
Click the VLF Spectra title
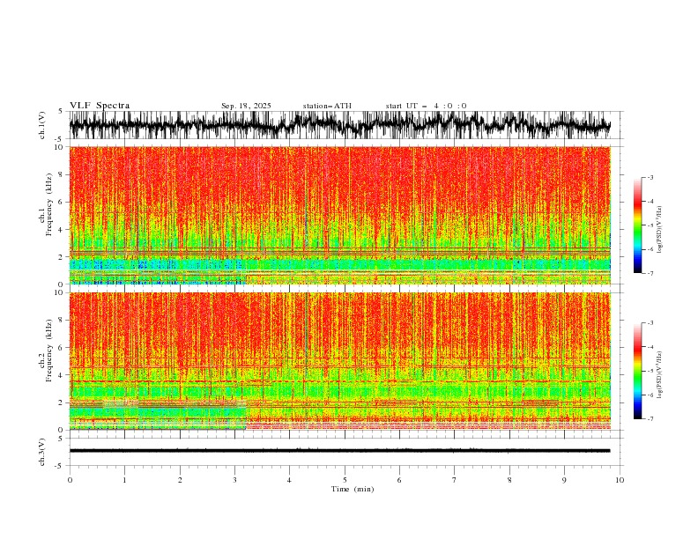(100, 106)
